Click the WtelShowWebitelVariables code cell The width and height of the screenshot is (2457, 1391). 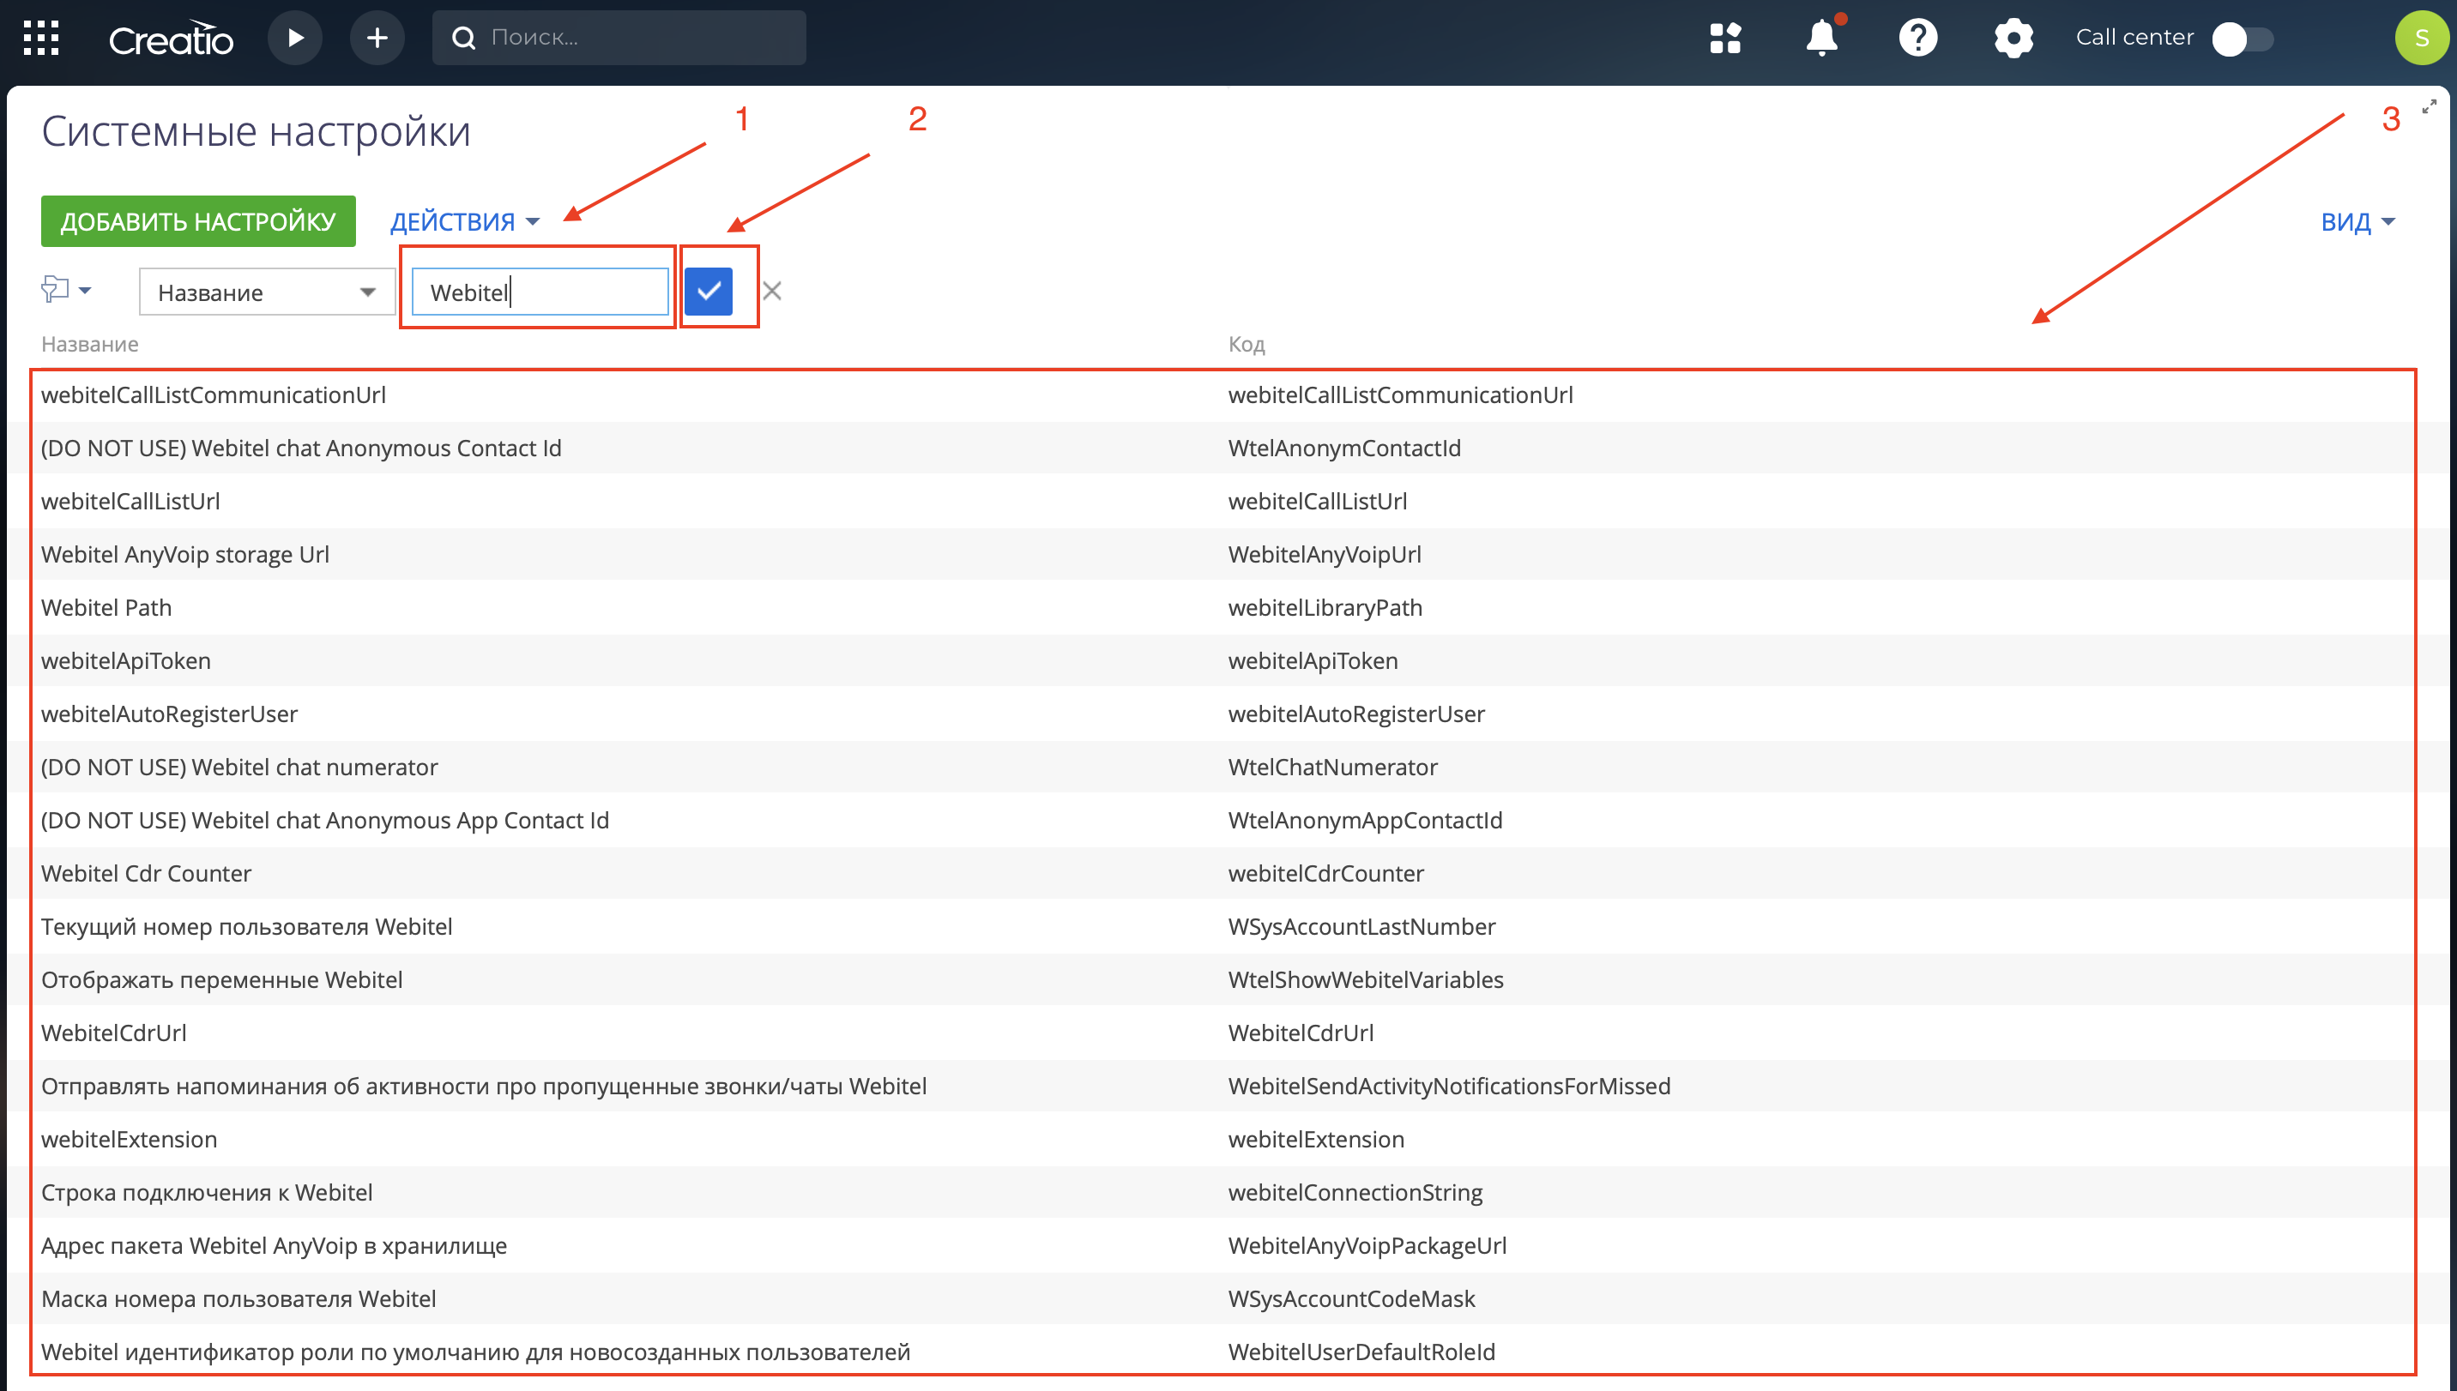[x=1366, y=980]
